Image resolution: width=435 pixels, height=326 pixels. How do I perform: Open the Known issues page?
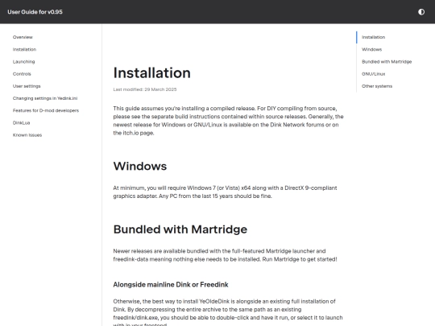(27, 134)
